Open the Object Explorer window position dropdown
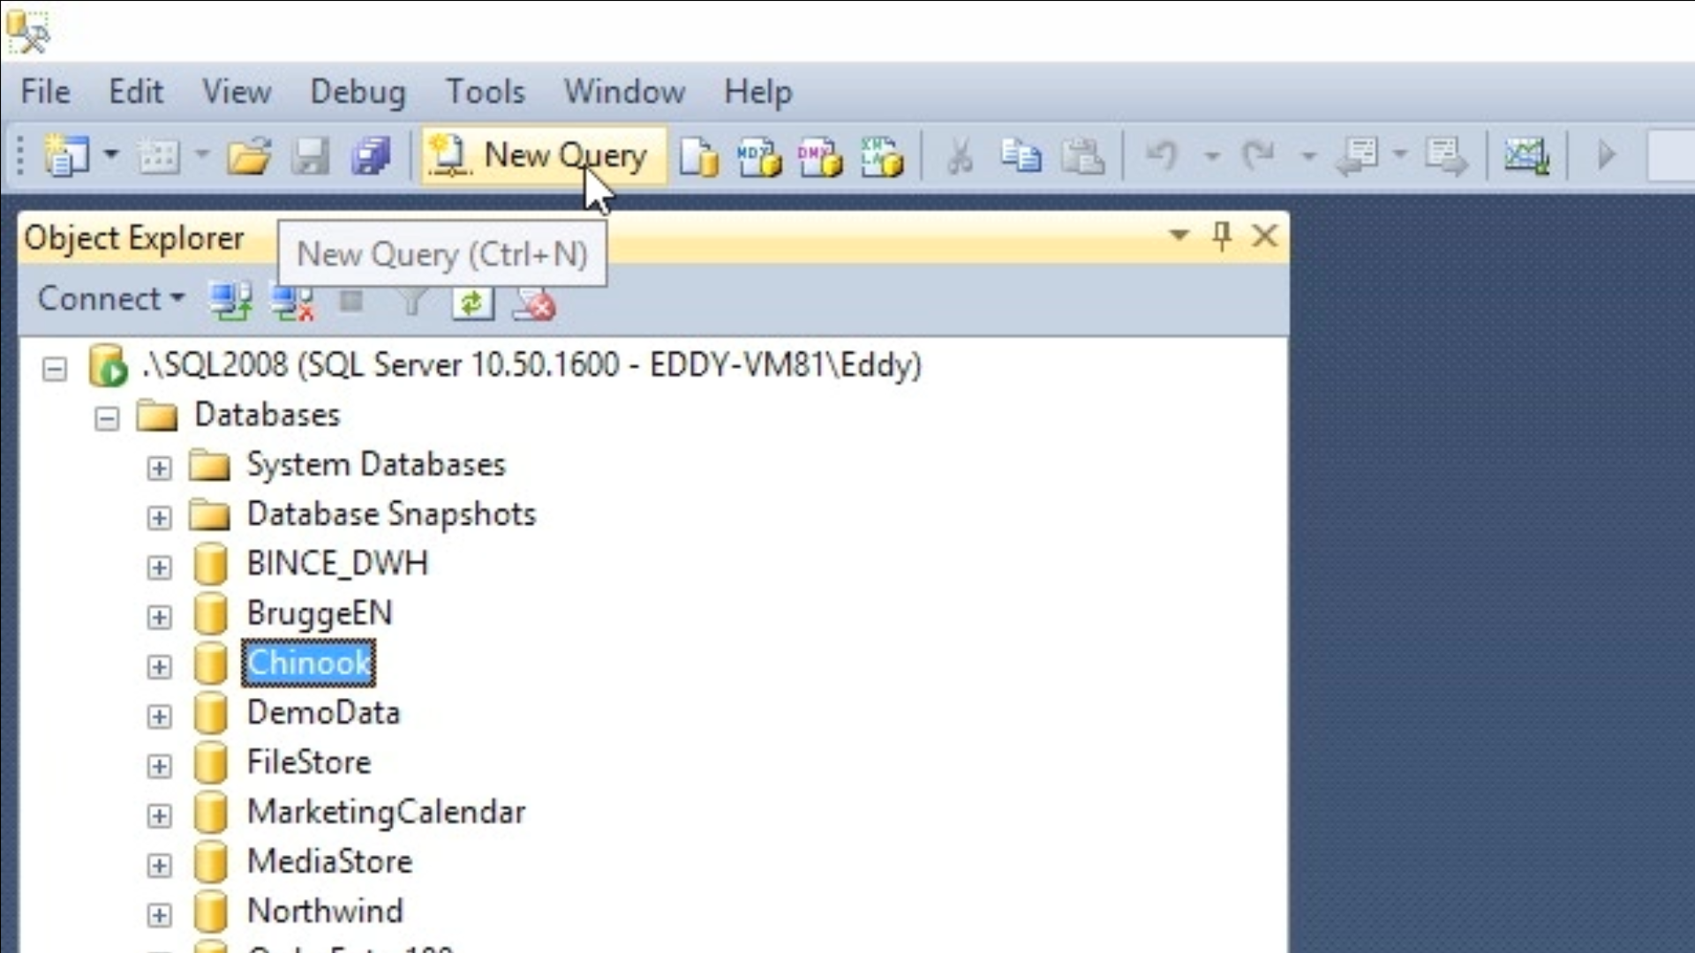This screenshot has height=953, width=1695. click(x=1179, y=235)
